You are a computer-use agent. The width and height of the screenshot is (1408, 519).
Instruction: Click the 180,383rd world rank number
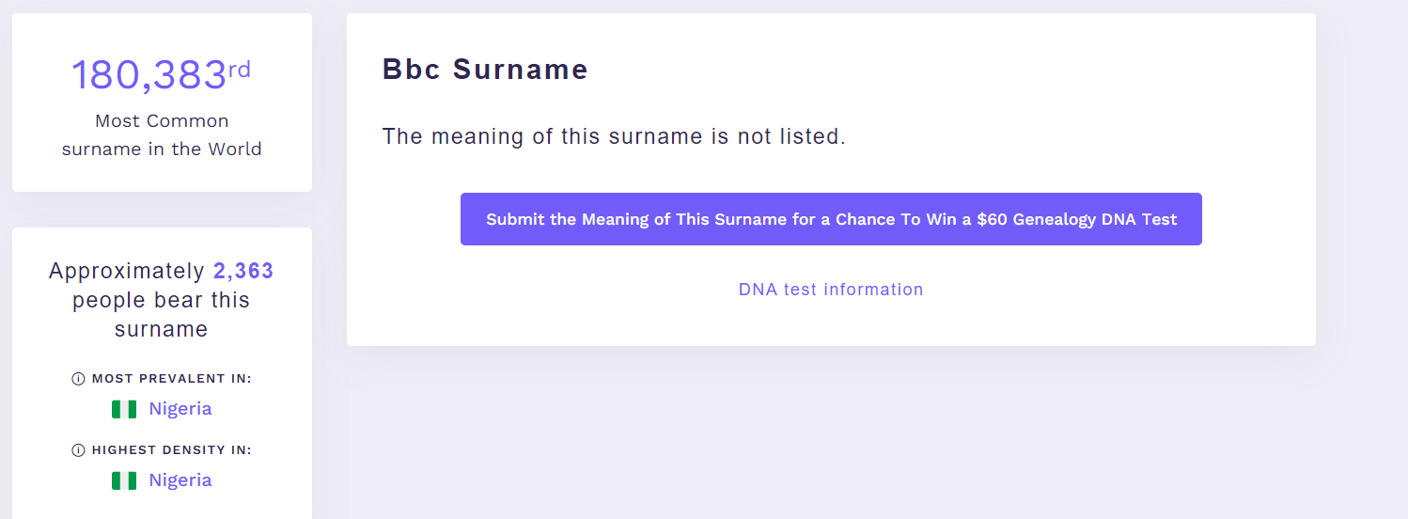(x=149, y=75)
